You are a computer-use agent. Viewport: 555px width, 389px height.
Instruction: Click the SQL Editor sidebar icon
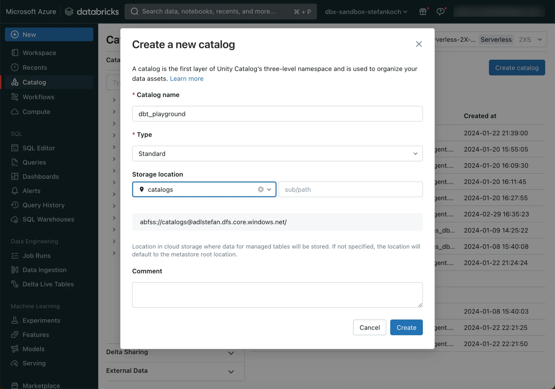tap(15, 148)
